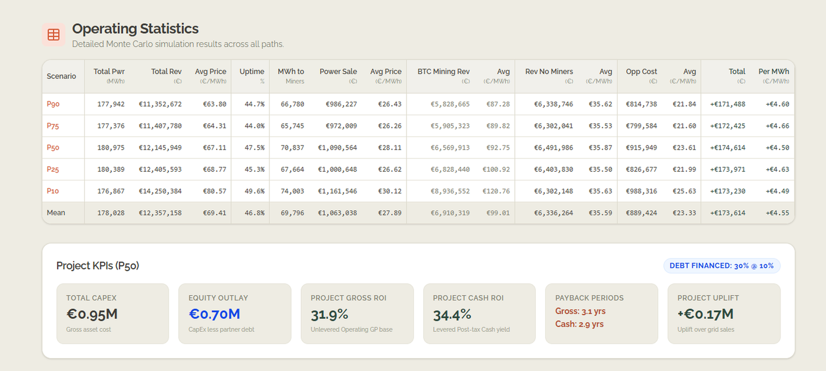Click the P25 opp cost €826,677
Image resolution: width=826 pixels, height=371 pixels.
coord(641,169)
